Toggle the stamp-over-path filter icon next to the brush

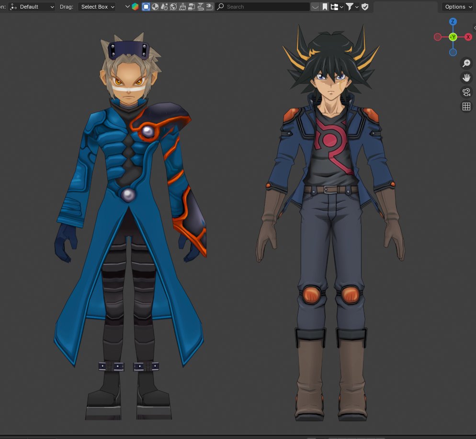[201, 7]
